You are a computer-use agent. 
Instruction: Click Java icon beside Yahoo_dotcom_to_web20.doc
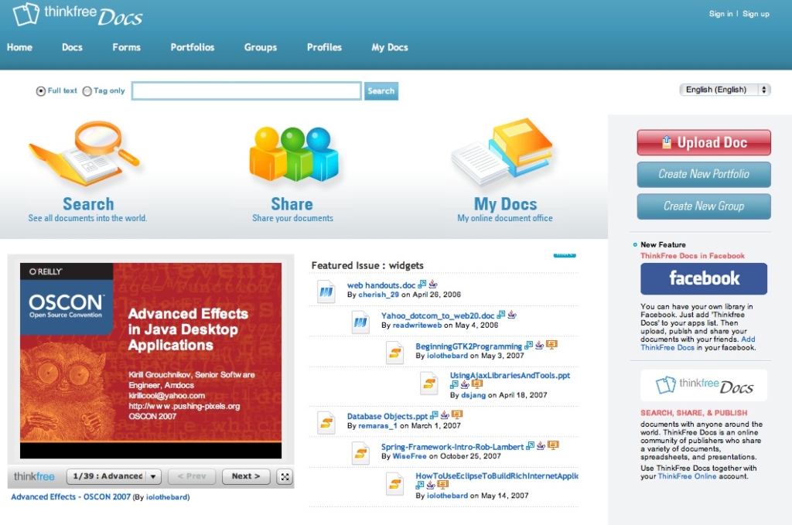(512, 315)
